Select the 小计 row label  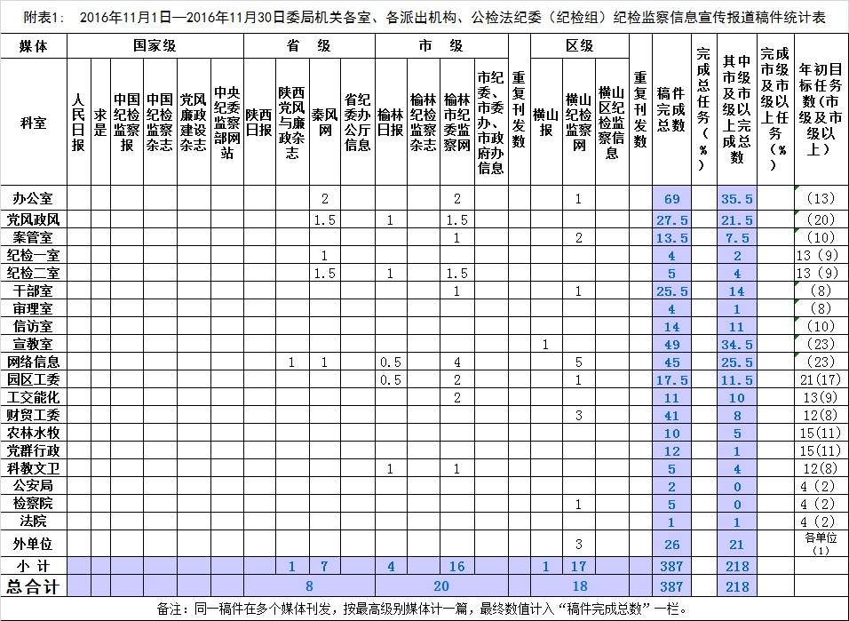[x=34, y=566]
